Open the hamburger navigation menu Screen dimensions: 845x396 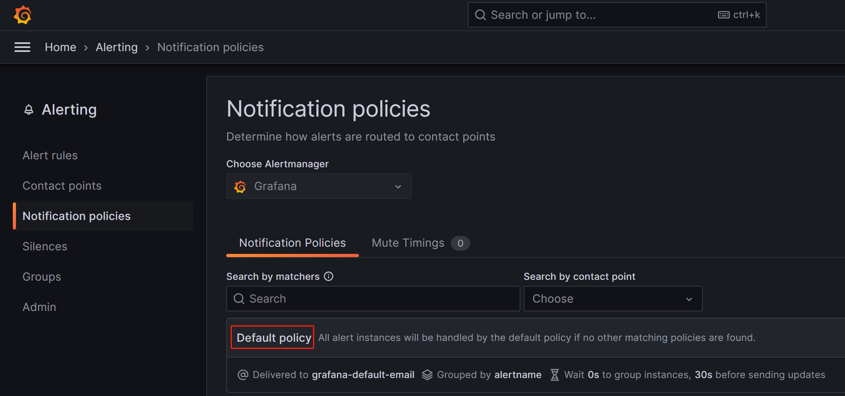pyautogui.click(x=22, y=47)
